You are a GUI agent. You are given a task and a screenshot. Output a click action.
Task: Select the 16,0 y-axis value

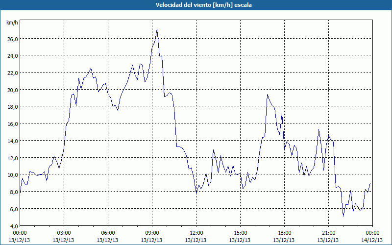tap(13, 124)
